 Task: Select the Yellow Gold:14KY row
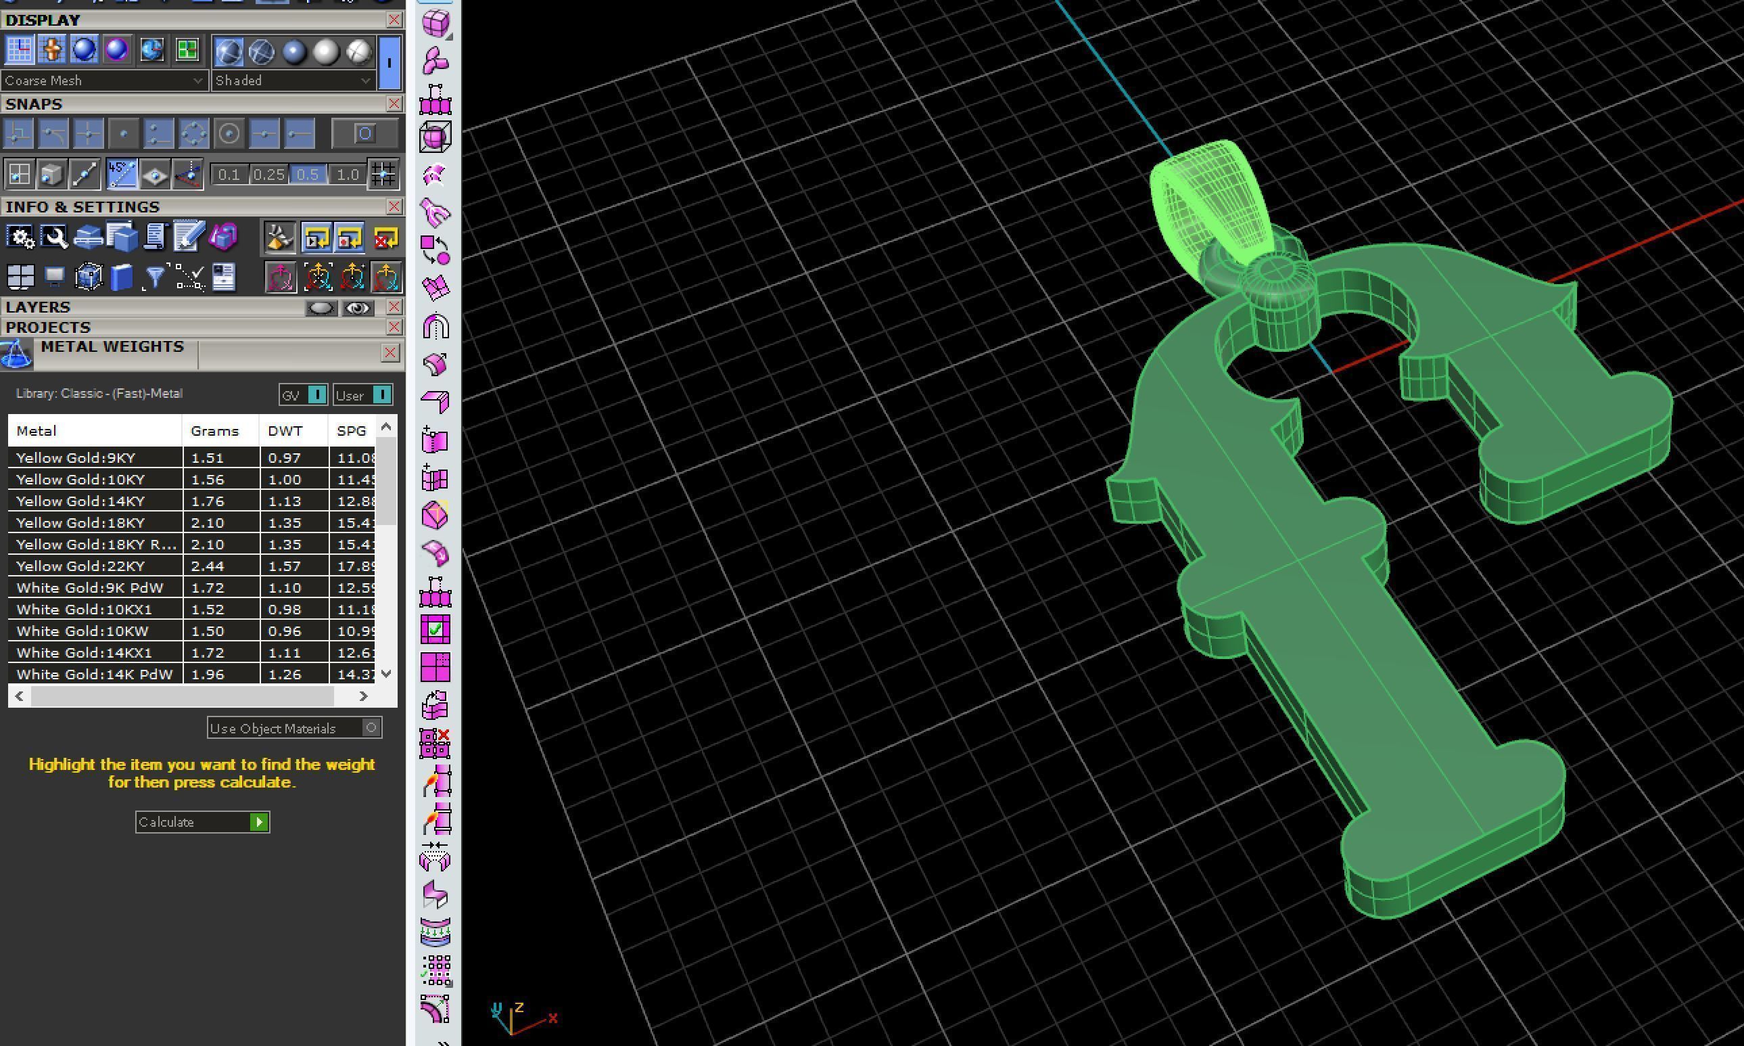191,501
